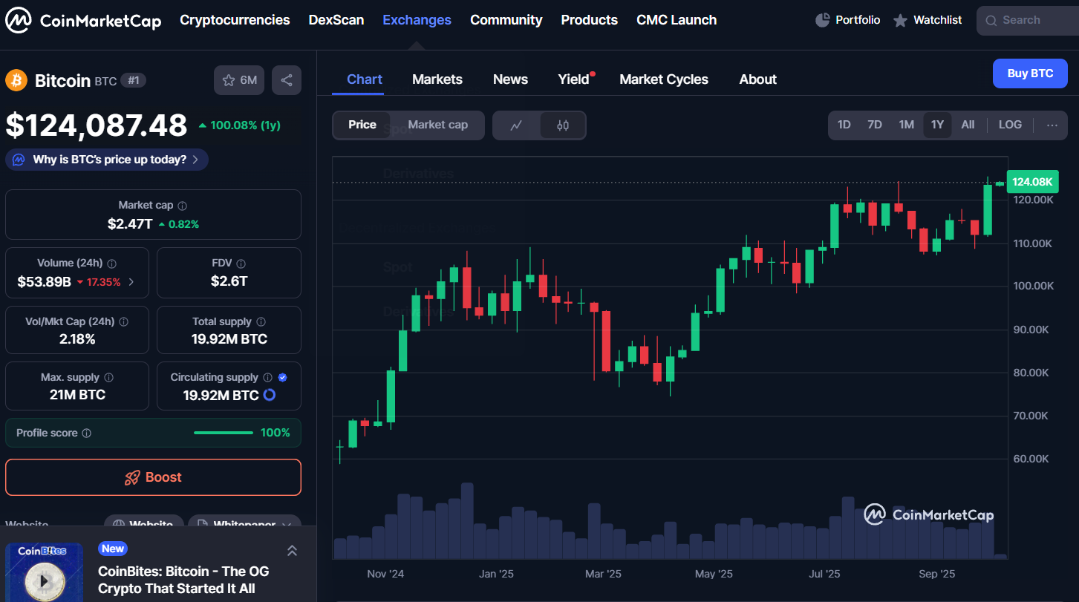Image resolution: width=1079 pixels, height=602 pixels.
Task: Open the share options for Bitcoin
Action: [287, 79]
